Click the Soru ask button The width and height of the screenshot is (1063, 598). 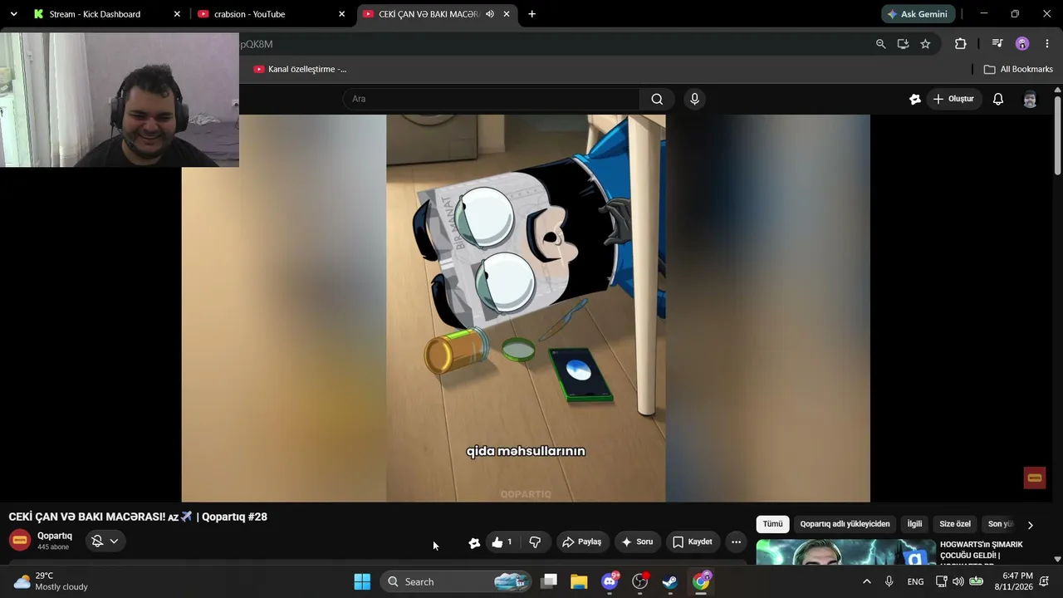pos(637,542)
